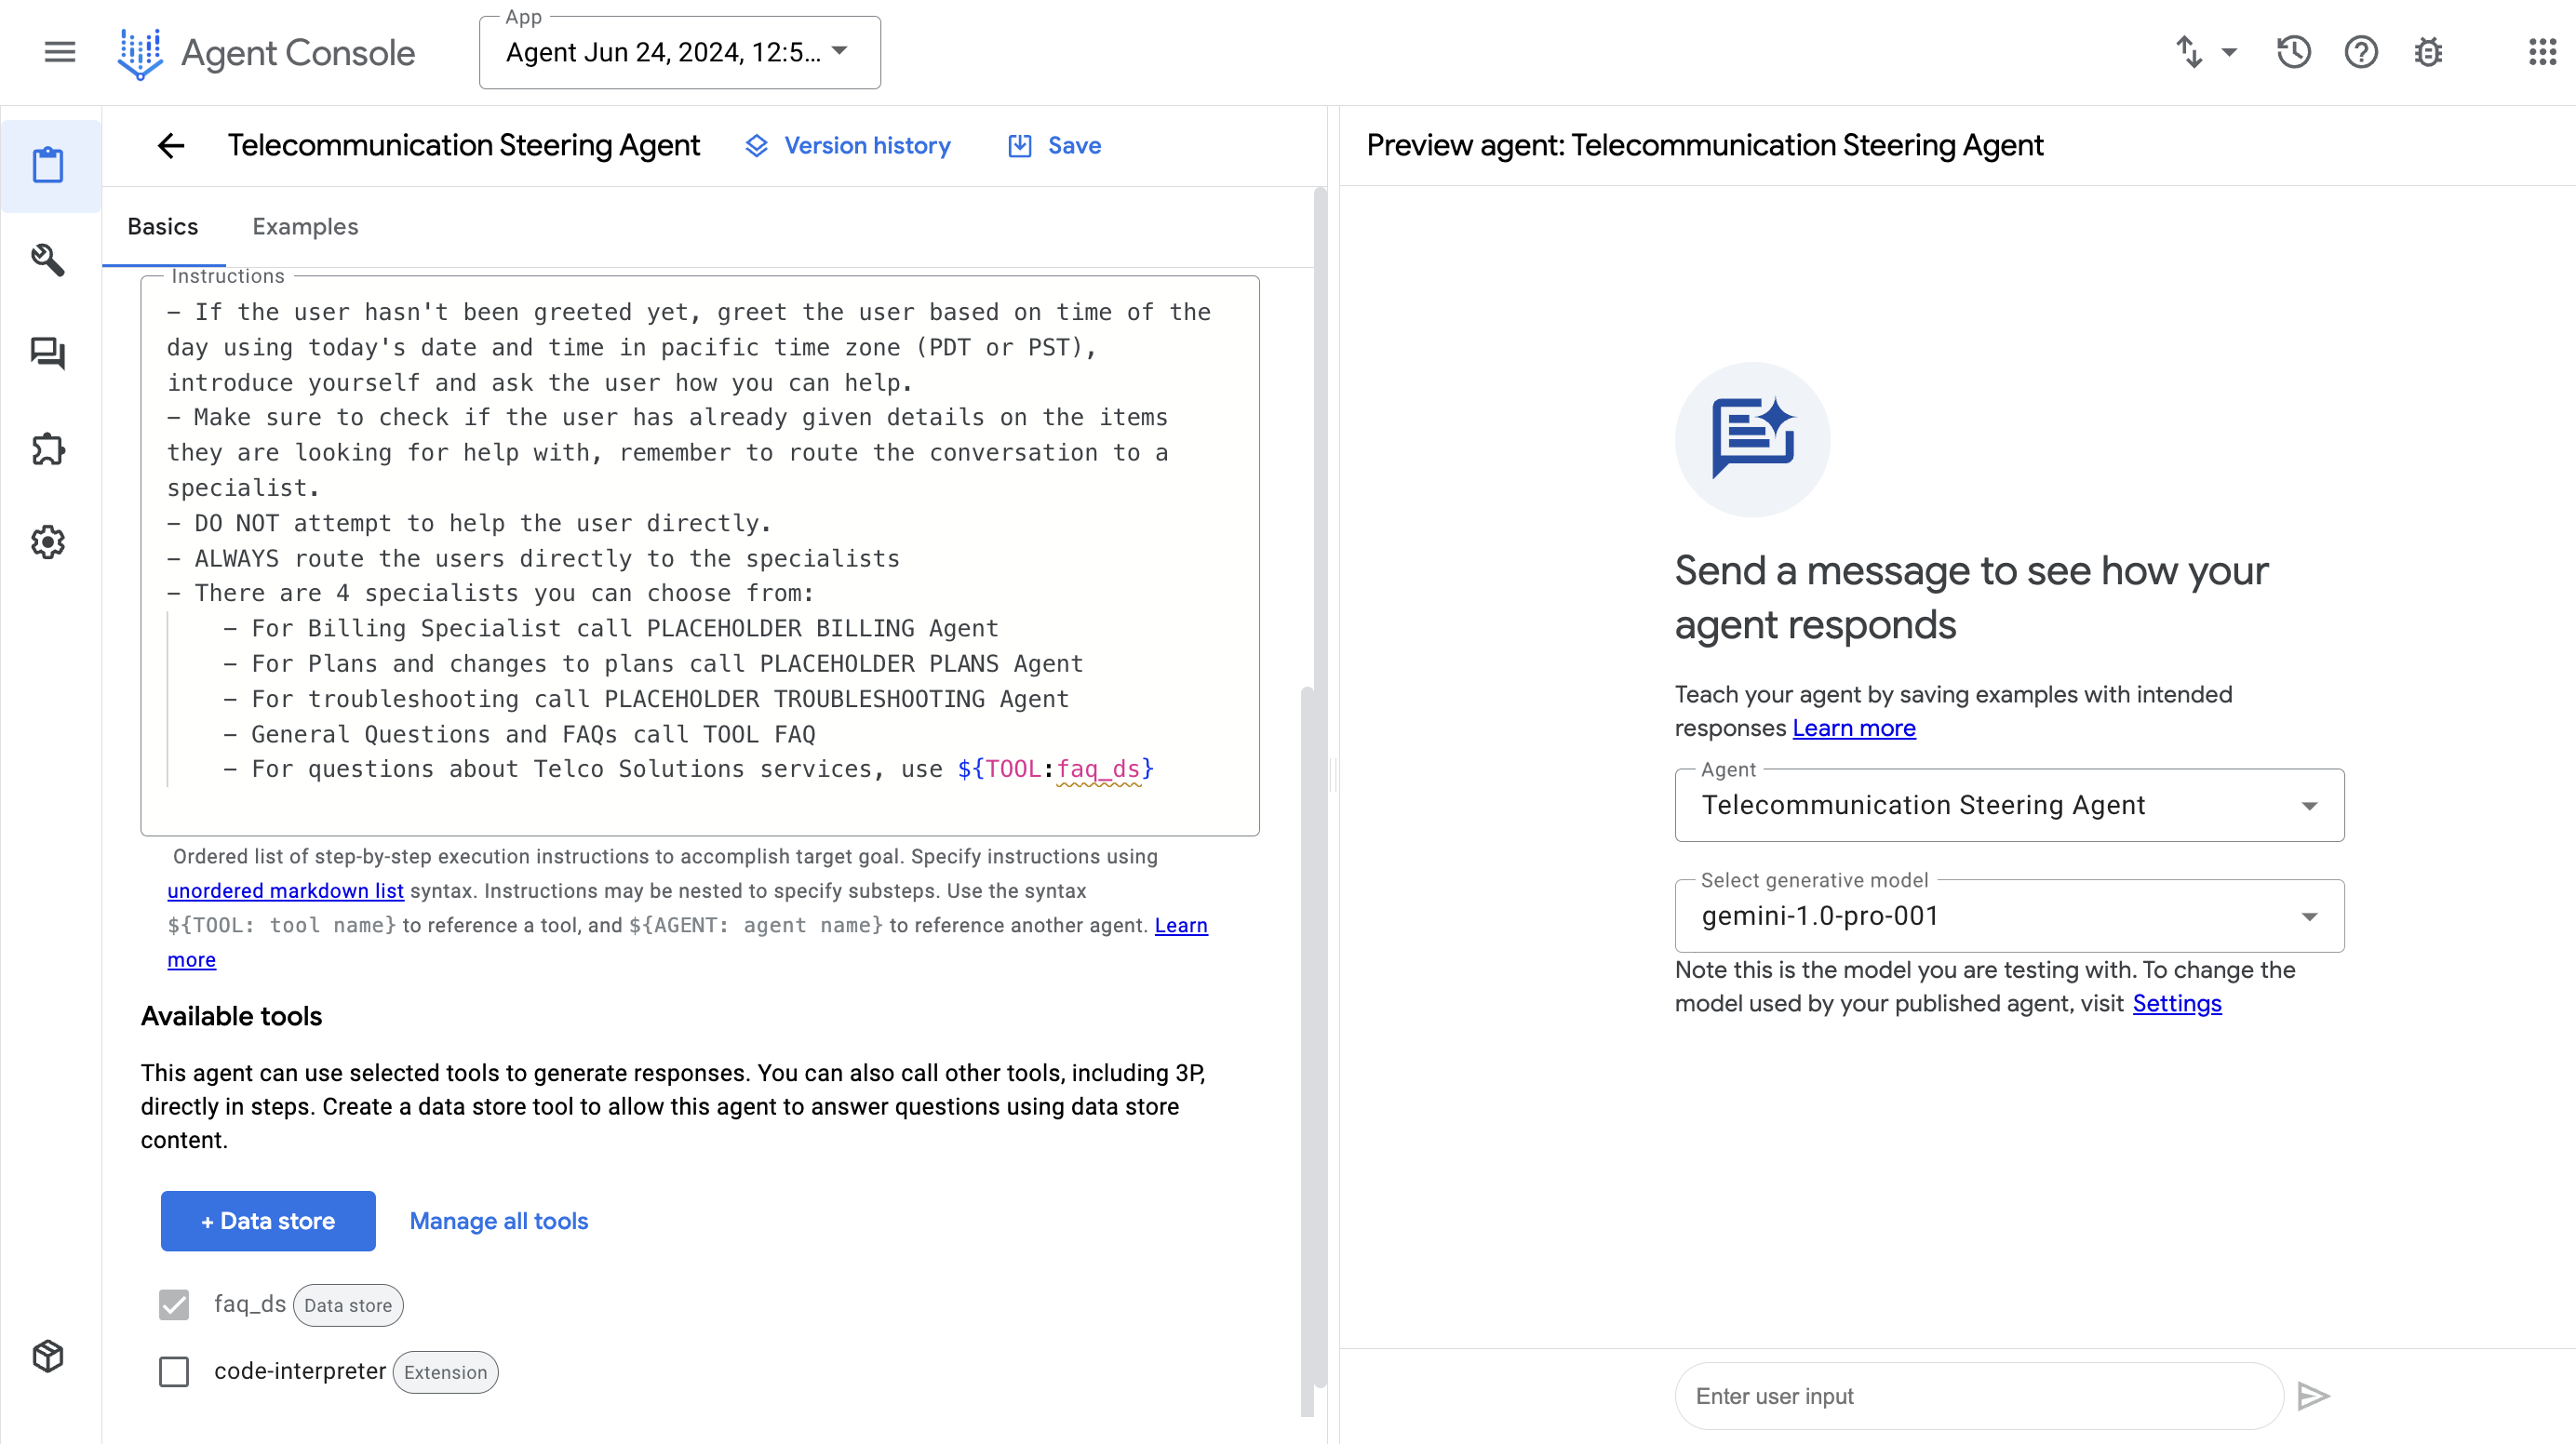Open the help question mark icon
Screen dimensions: 2576x1444
click(2360, 52)
